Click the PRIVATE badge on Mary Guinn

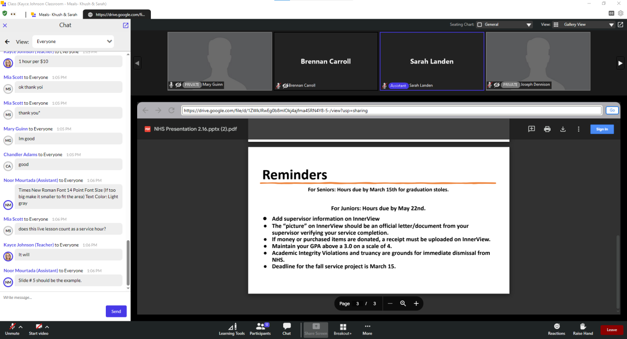192,85
